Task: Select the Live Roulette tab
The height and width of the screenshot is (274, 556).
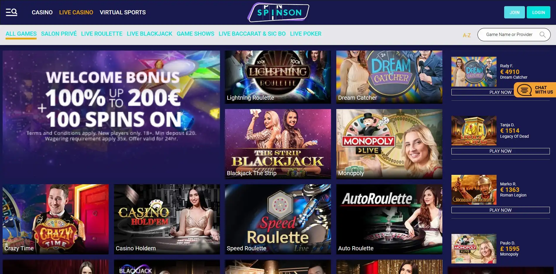Action: pos(102,34)
